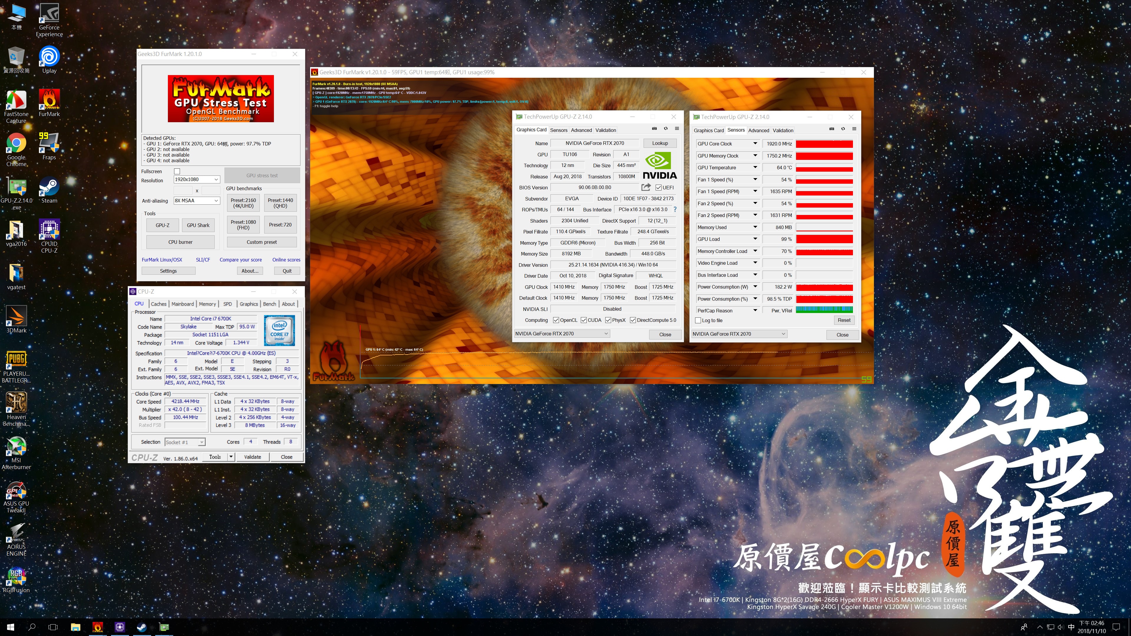Viewport: 1131px width, 636px height.
Task: Open Sensors tab in GPU-Z Graphics Card window
Action: point(558,130)
